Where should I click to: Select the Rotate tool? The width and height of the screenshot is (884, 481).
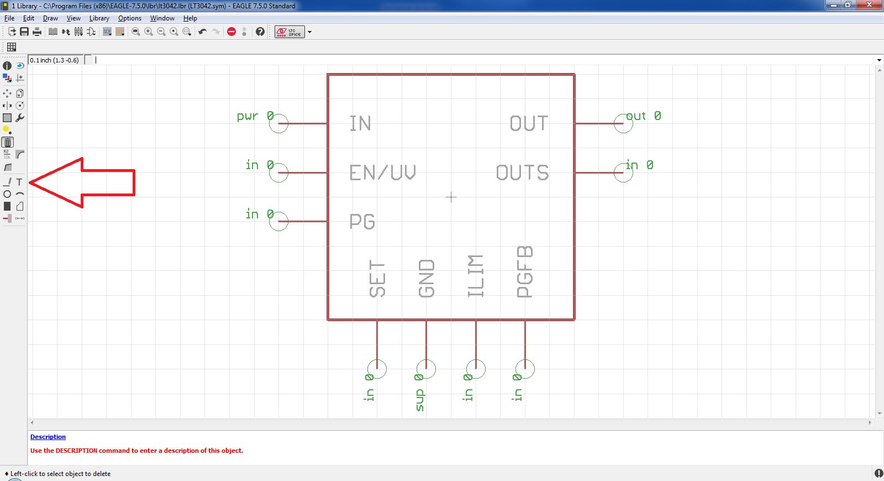coord(20,106)
